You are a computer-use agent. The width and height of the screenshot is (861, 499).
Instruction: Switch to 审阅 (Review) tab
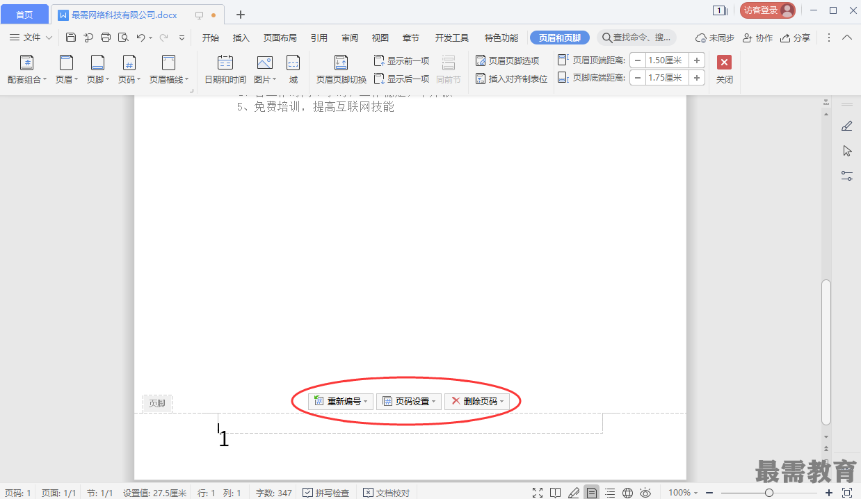(350, 38)
